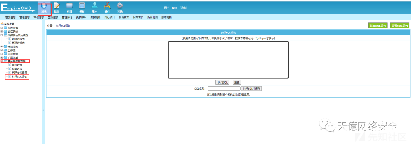
Task: Expand the 优化方案 tree node
Action: pyautogui.click(x=2, y=54)
